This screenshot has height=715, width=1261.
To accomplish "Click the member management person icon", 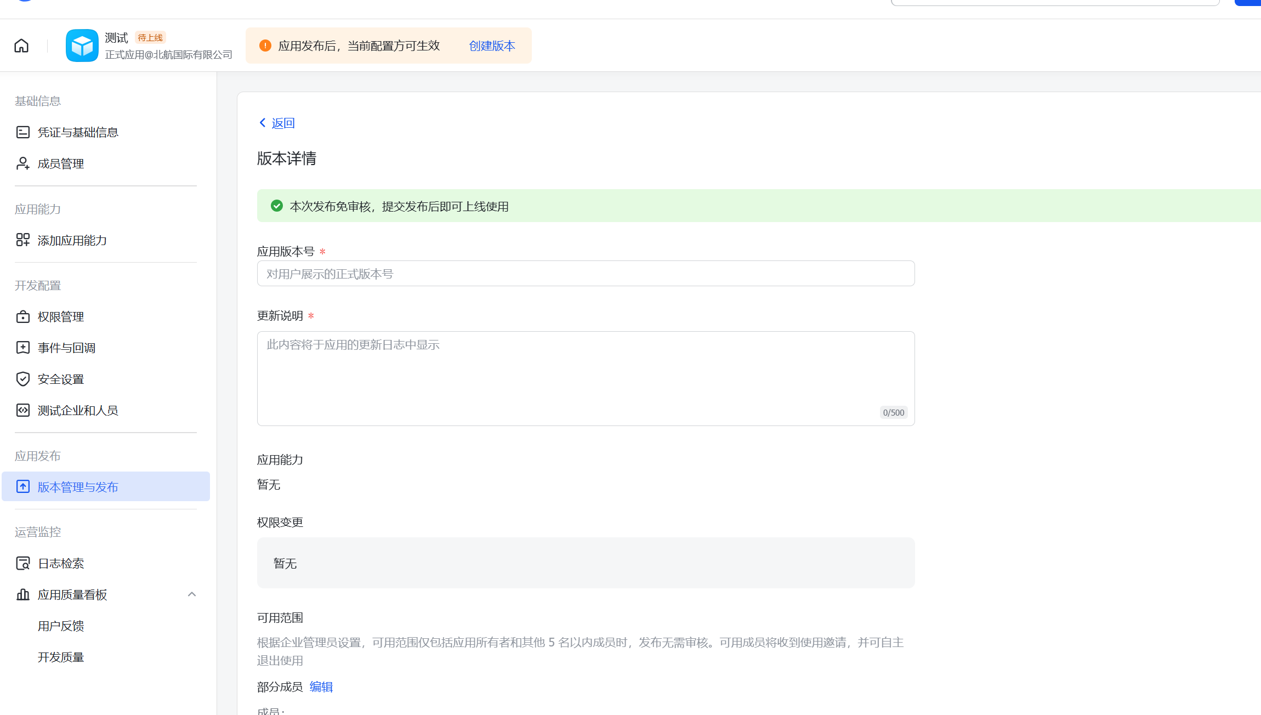I will (22, 163).
